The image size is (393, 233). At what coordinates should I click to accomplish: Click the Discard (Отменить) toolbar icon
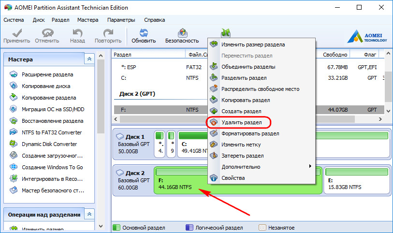click(47, 35)
